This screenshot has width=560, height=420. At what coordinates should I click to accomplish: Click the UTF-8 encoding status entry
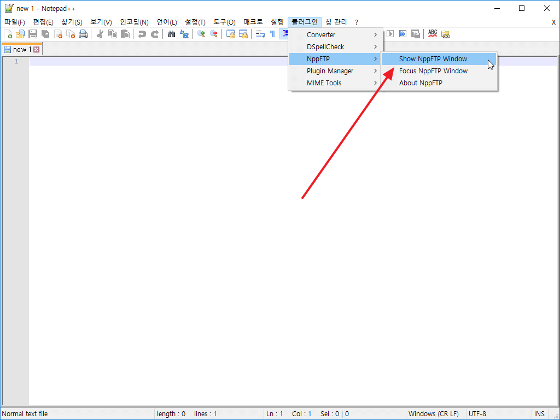(x=477, y=413)
